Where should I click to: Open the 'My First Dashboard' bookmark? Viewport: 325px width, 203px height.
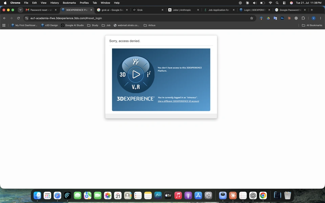(x=24, y=25)
